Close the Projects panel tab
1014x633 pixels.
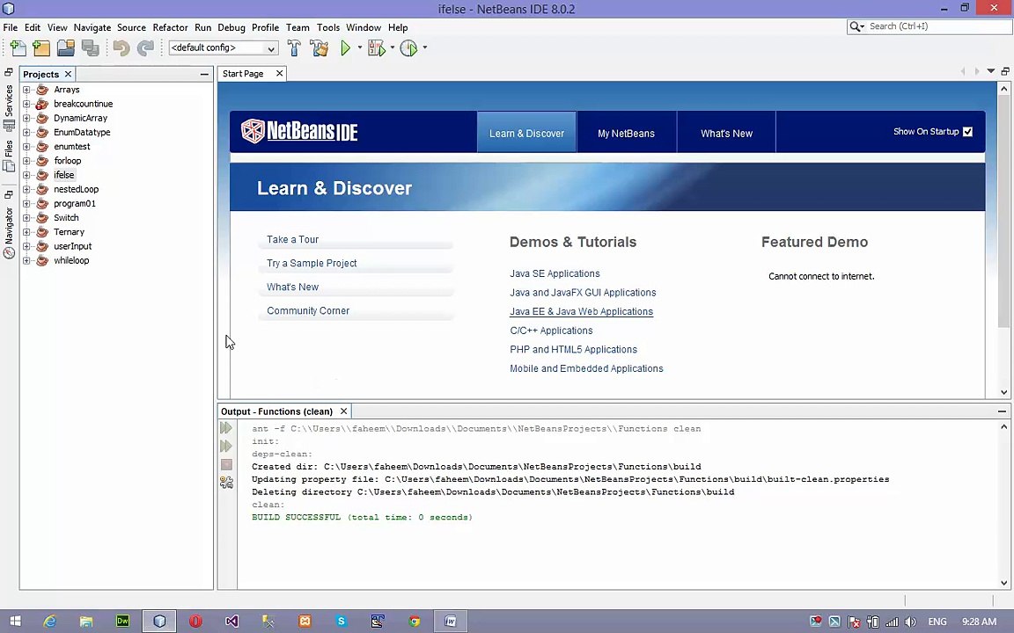(x=68, y=74)
